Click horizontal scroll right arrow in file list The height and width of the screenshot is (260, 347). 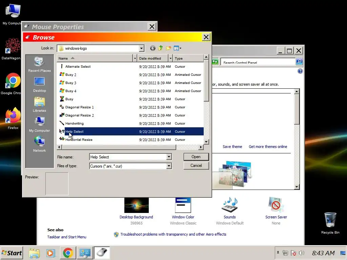[201, 147]
